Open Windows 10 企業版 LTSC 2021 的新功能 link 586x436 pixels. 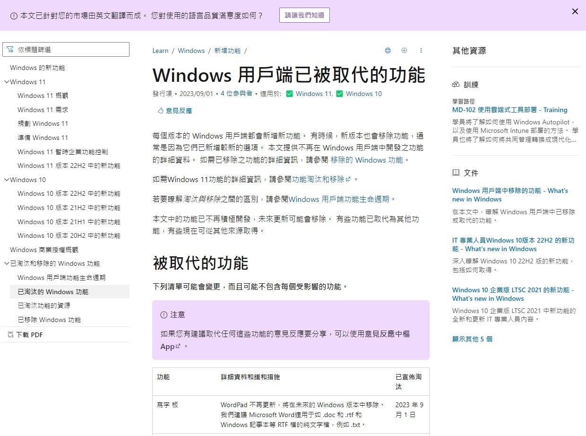(513, 294)
